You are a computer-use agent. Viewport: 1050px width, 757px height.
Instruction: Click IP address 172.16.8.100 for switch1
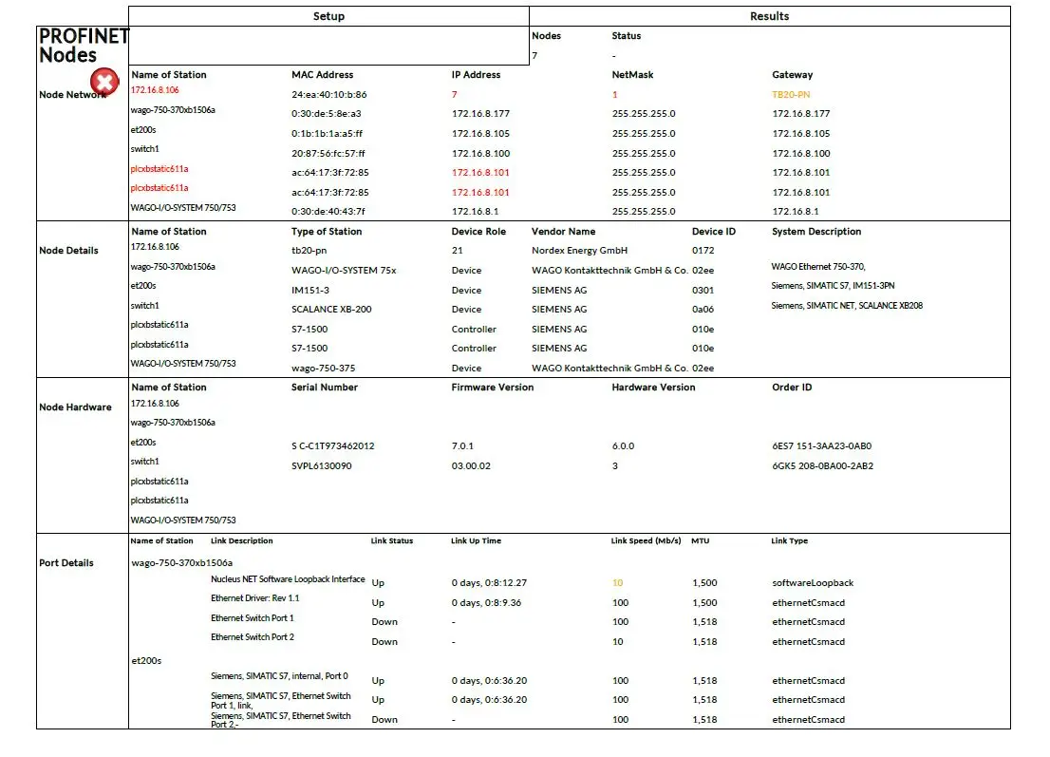[x=480, y=154]
